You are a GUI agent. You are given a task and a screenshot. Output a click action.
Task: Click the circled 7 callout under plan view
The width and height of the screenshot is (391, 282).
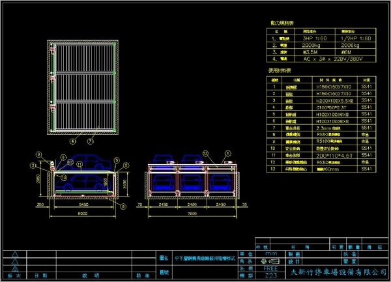point(91,140)
